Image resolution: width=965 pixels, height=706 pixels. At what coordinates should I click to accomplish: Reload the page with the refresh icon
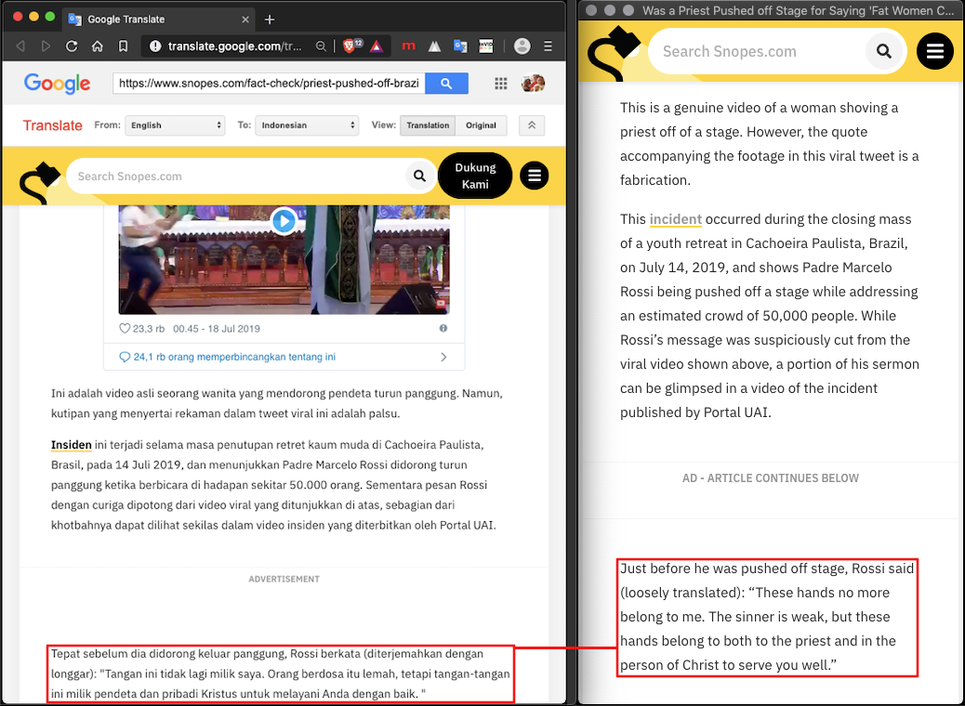[x=72, y=46]
